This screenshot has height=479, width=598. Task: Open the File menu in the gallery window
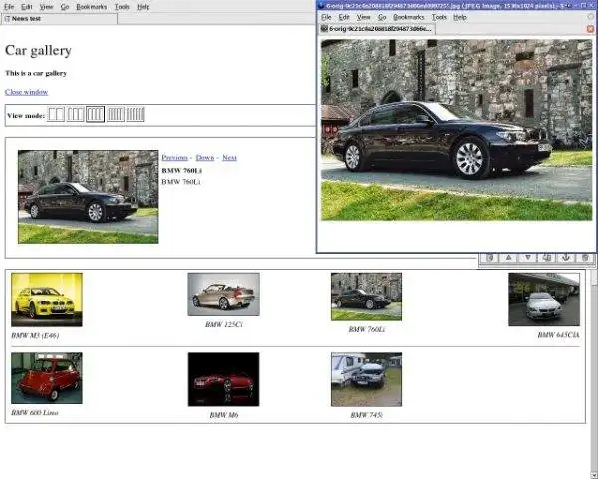tap(9, 7)
